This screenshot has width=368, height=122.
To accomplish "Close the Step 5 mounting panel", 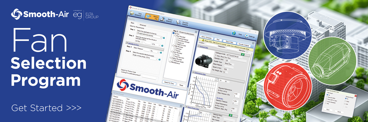I will 196,32.
